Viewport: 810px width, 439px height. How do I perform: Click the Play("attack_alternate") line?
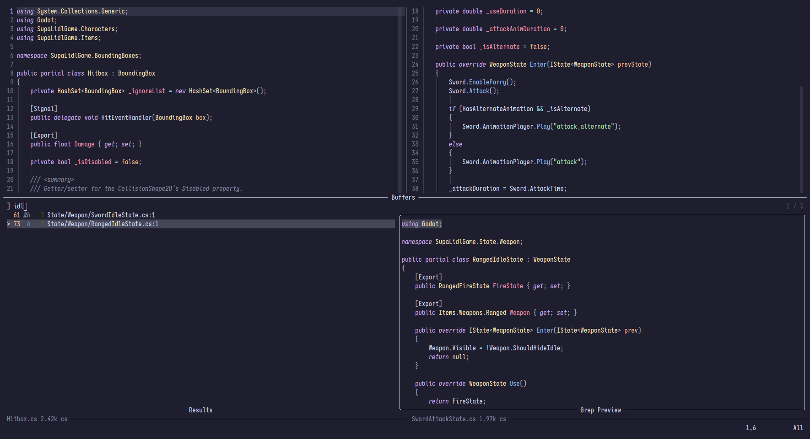(x=541, y=127)
